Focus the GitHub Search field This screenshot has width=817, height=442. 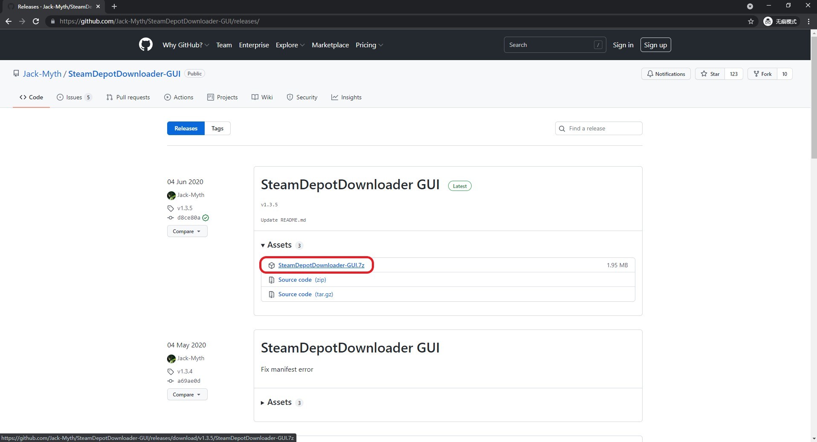click(555, 45)
